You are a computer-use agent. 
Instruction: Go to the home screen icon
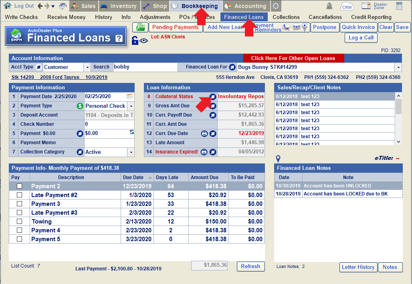(x=8, y=6)
